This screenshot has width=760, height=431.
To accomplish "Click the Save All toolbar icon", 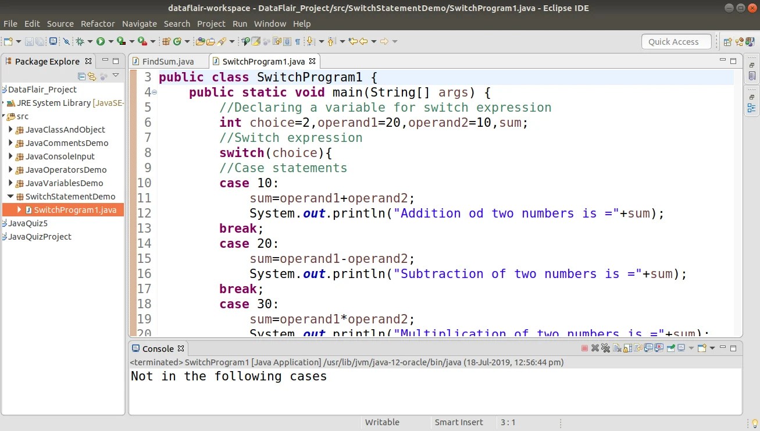I will click(40, 41).
